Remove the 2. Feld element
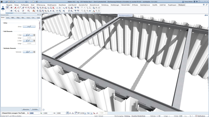 tap(34, 41)
